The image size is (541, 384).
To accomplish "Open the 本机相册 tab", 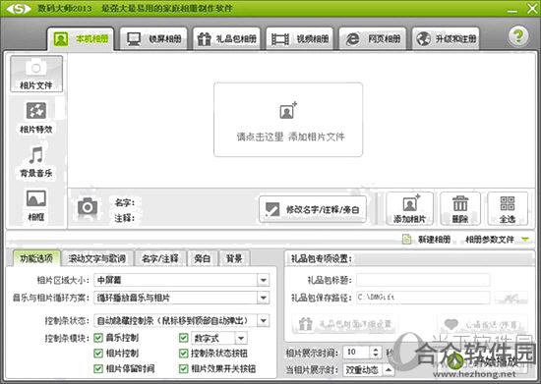I will [x=81, y=39].
